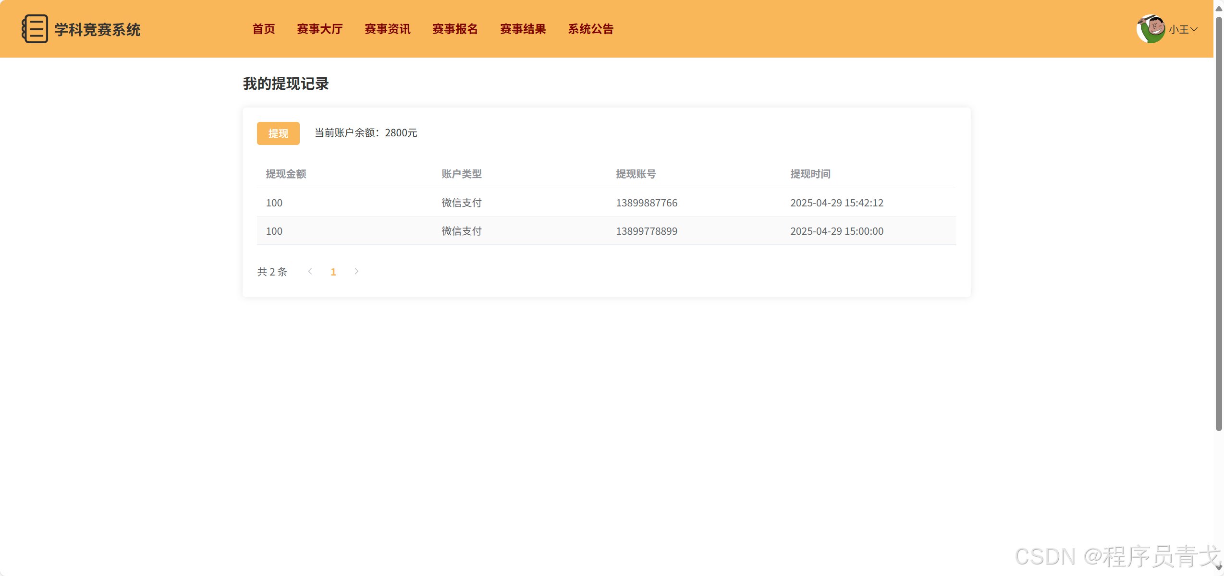Open the 首页 menu item
Viewport: 1224px width, 576px height.
tap(263, 29)
